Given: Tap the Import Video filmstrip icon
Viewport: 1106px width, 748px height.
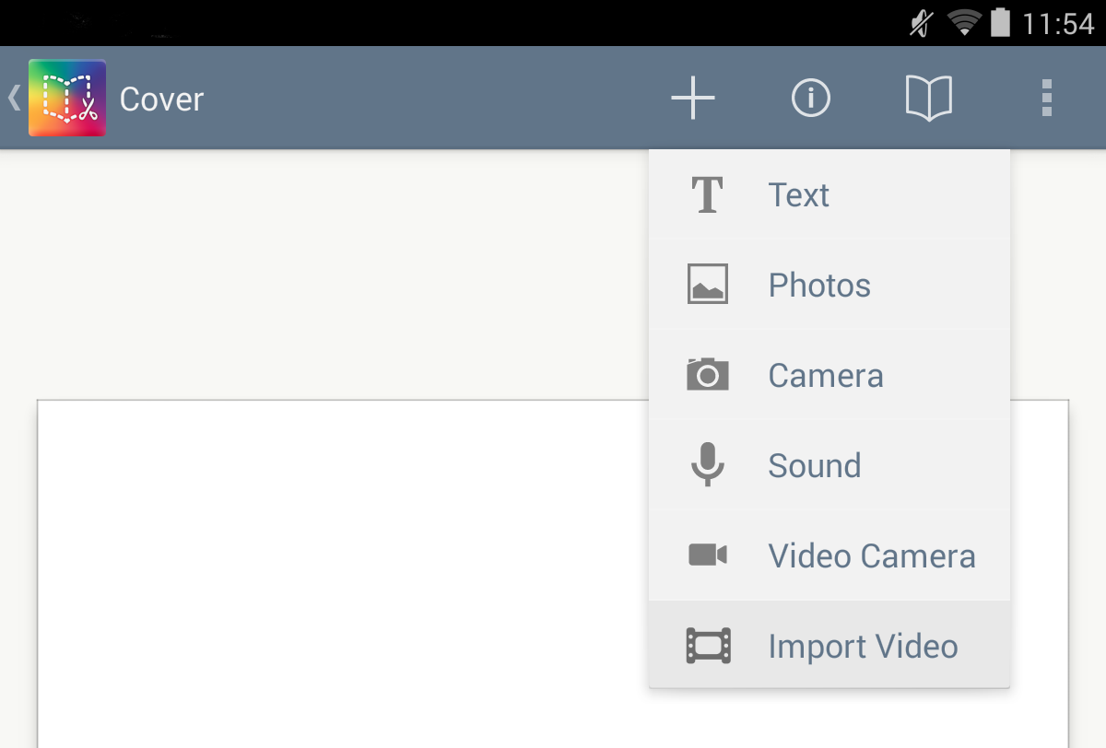Looking at the screenshot, I should 708,646.
